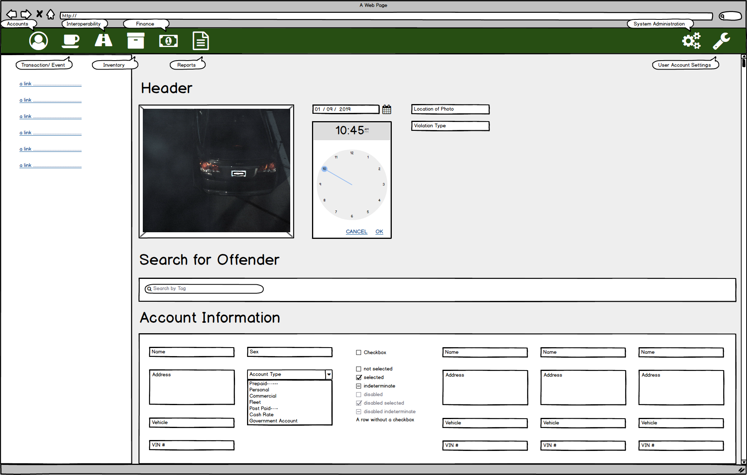This screenshot has width=747, height=475.
Task: Toggle the unlabeled 'Checkbox' checkbox
Action: click(359, 353)
